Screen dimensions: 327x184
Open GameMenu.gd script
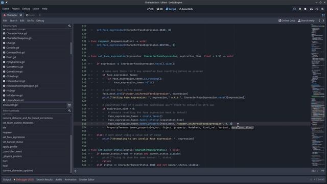coord(15,67)
